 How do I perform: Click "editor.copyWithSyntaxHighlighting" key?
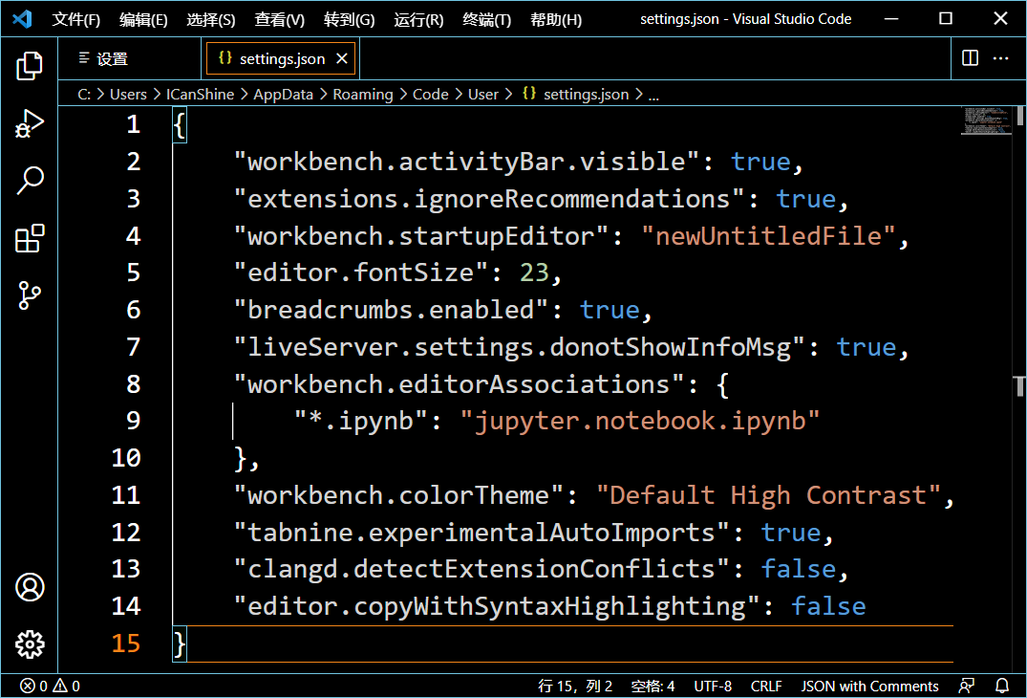[497, 607]
